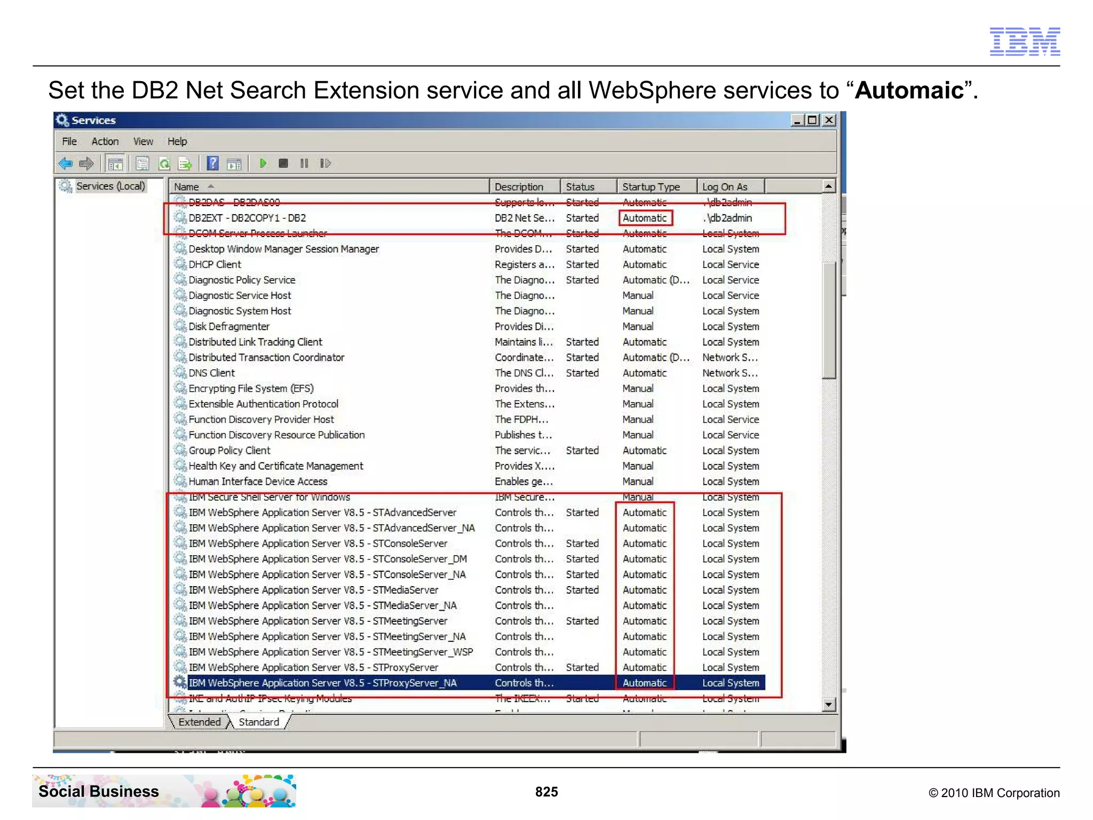Click gear icon of STMediaServer service
The image size is (1093, 820).
tap(180, 589)
